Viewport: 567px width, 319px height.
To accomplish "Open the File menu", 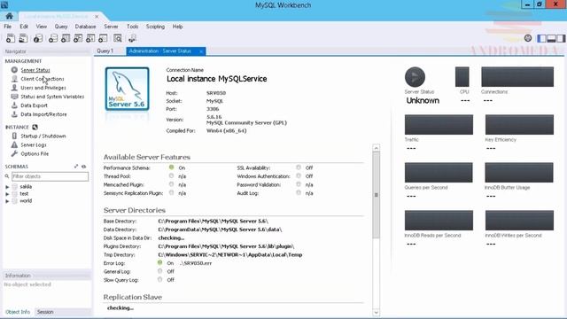I will [8, 27].
